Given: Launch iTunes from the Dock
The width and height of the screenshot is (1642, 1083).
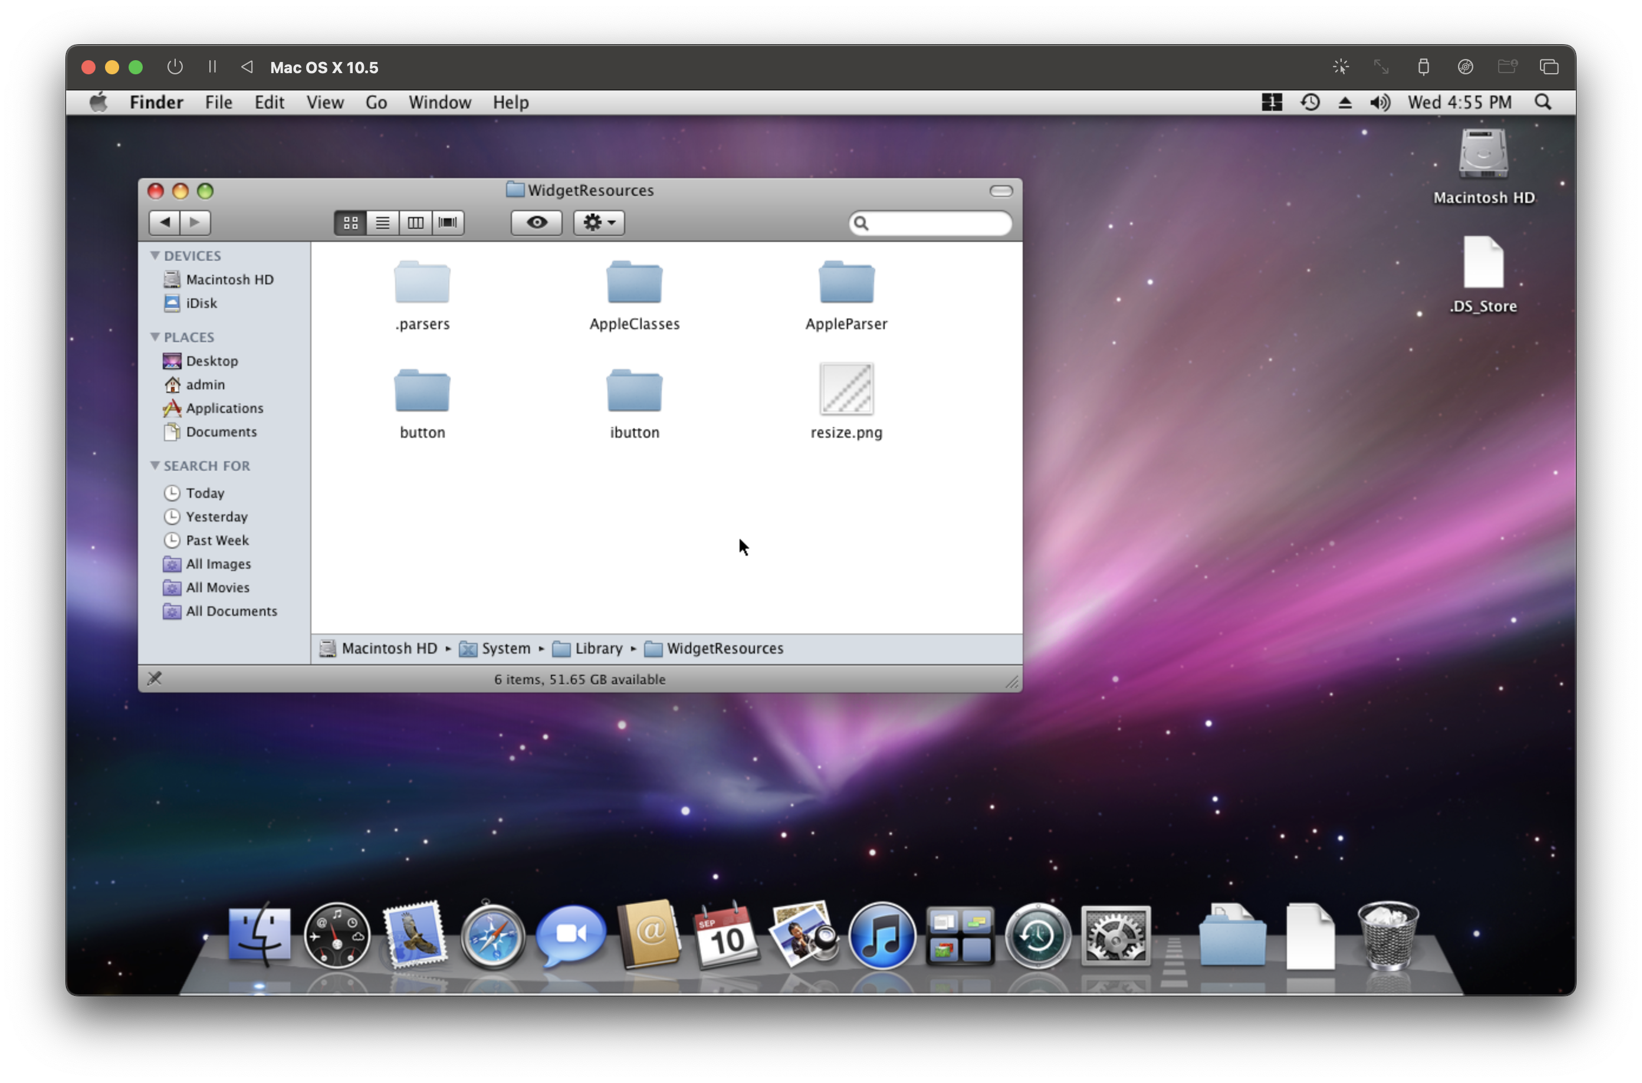Looking at the screenshot, I should coord(881,936).
